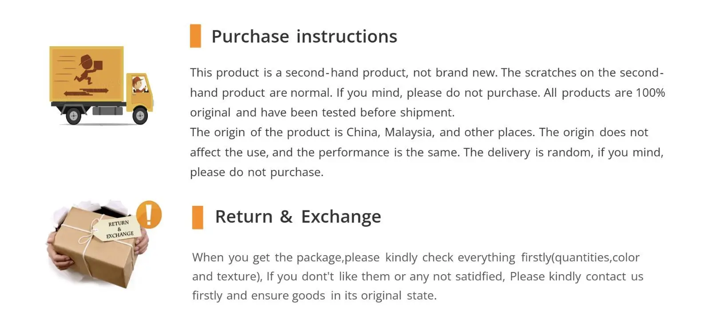This screenshot has height=331, width=711.
Task: Click the text 'Please kindly contact us'
Action: click(577, 276)
